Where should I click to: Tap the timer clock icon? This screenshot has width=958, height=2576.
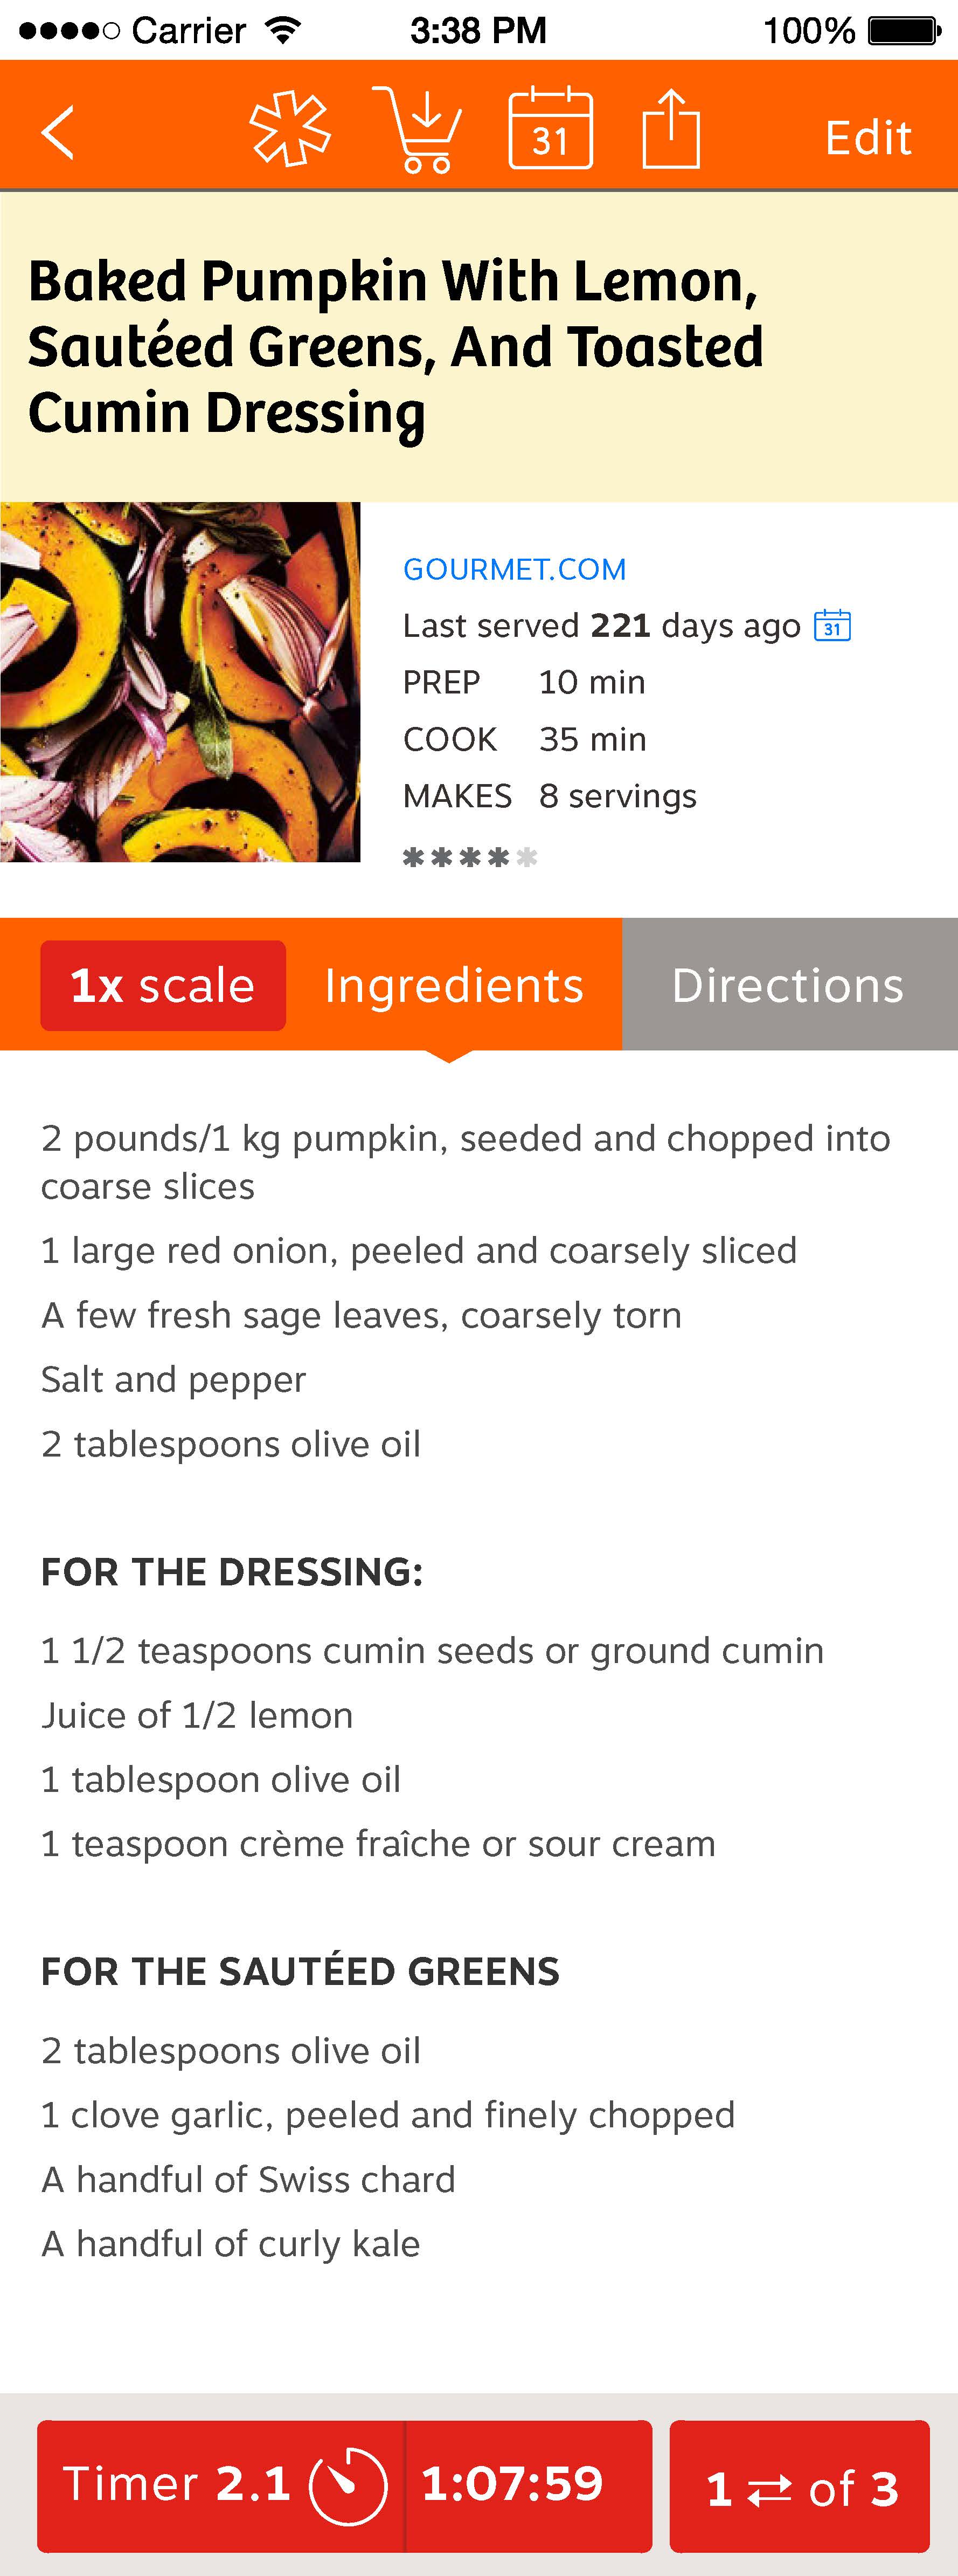tap(348, 2486)
